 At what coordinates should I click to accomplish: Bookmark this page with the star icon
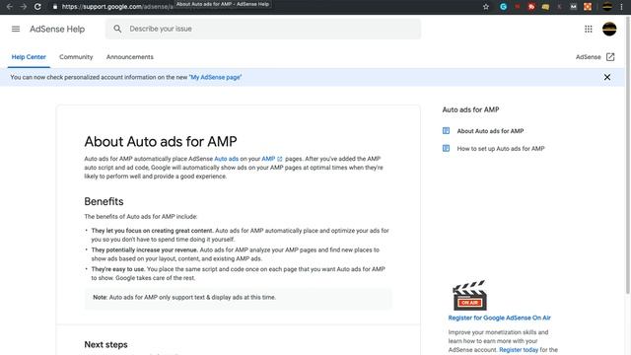pos(486,7)
